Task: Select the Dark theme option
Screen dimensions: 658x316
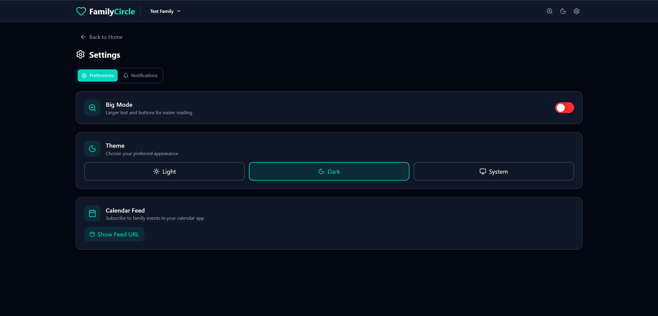Action: pos(329,172)
